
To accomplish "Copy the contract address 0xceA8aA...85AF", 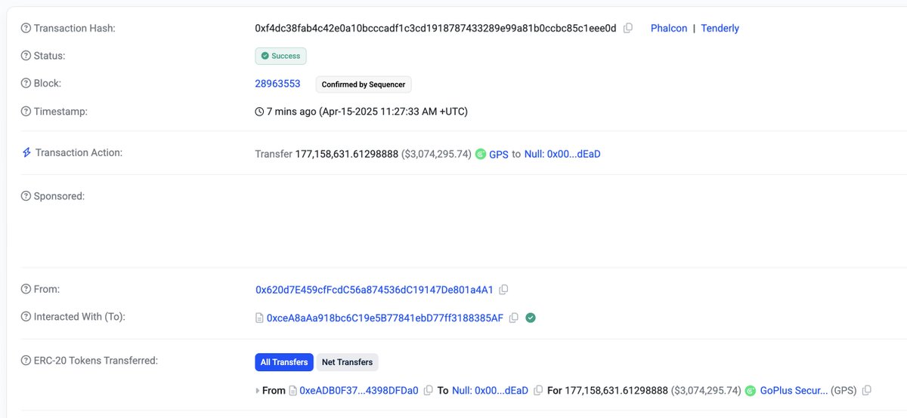I will (x=514, y=318).
